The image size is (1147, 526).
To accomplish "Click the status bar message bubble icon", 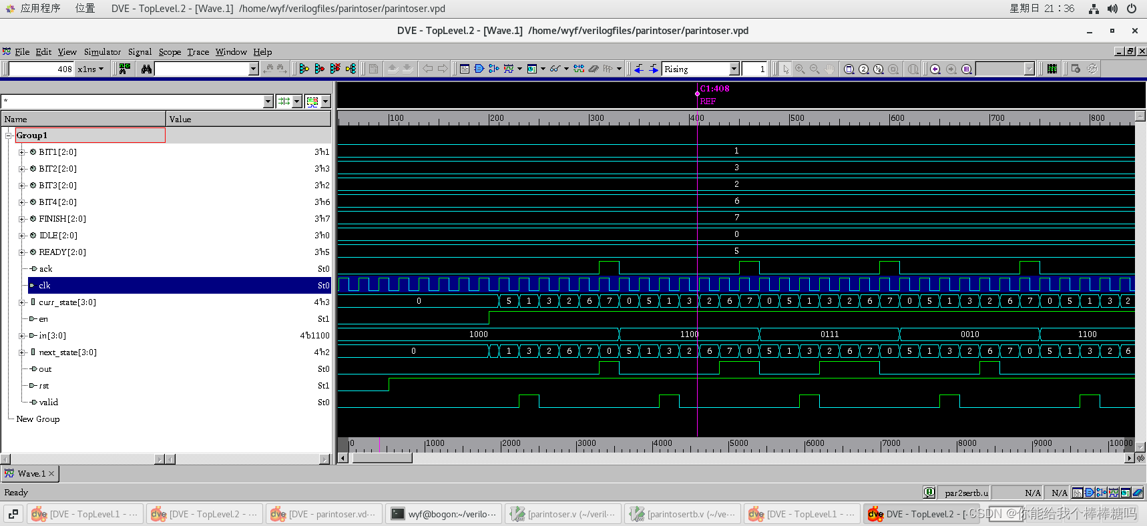I will pyautogui.click(x=929, y=493).
